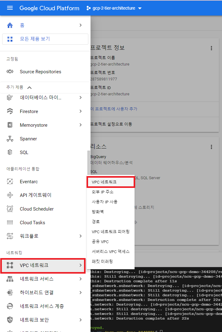Select 공유 VPC submenu item
Image resolution: width=222 pixels, height=332 pixels.
pos(111,242)
